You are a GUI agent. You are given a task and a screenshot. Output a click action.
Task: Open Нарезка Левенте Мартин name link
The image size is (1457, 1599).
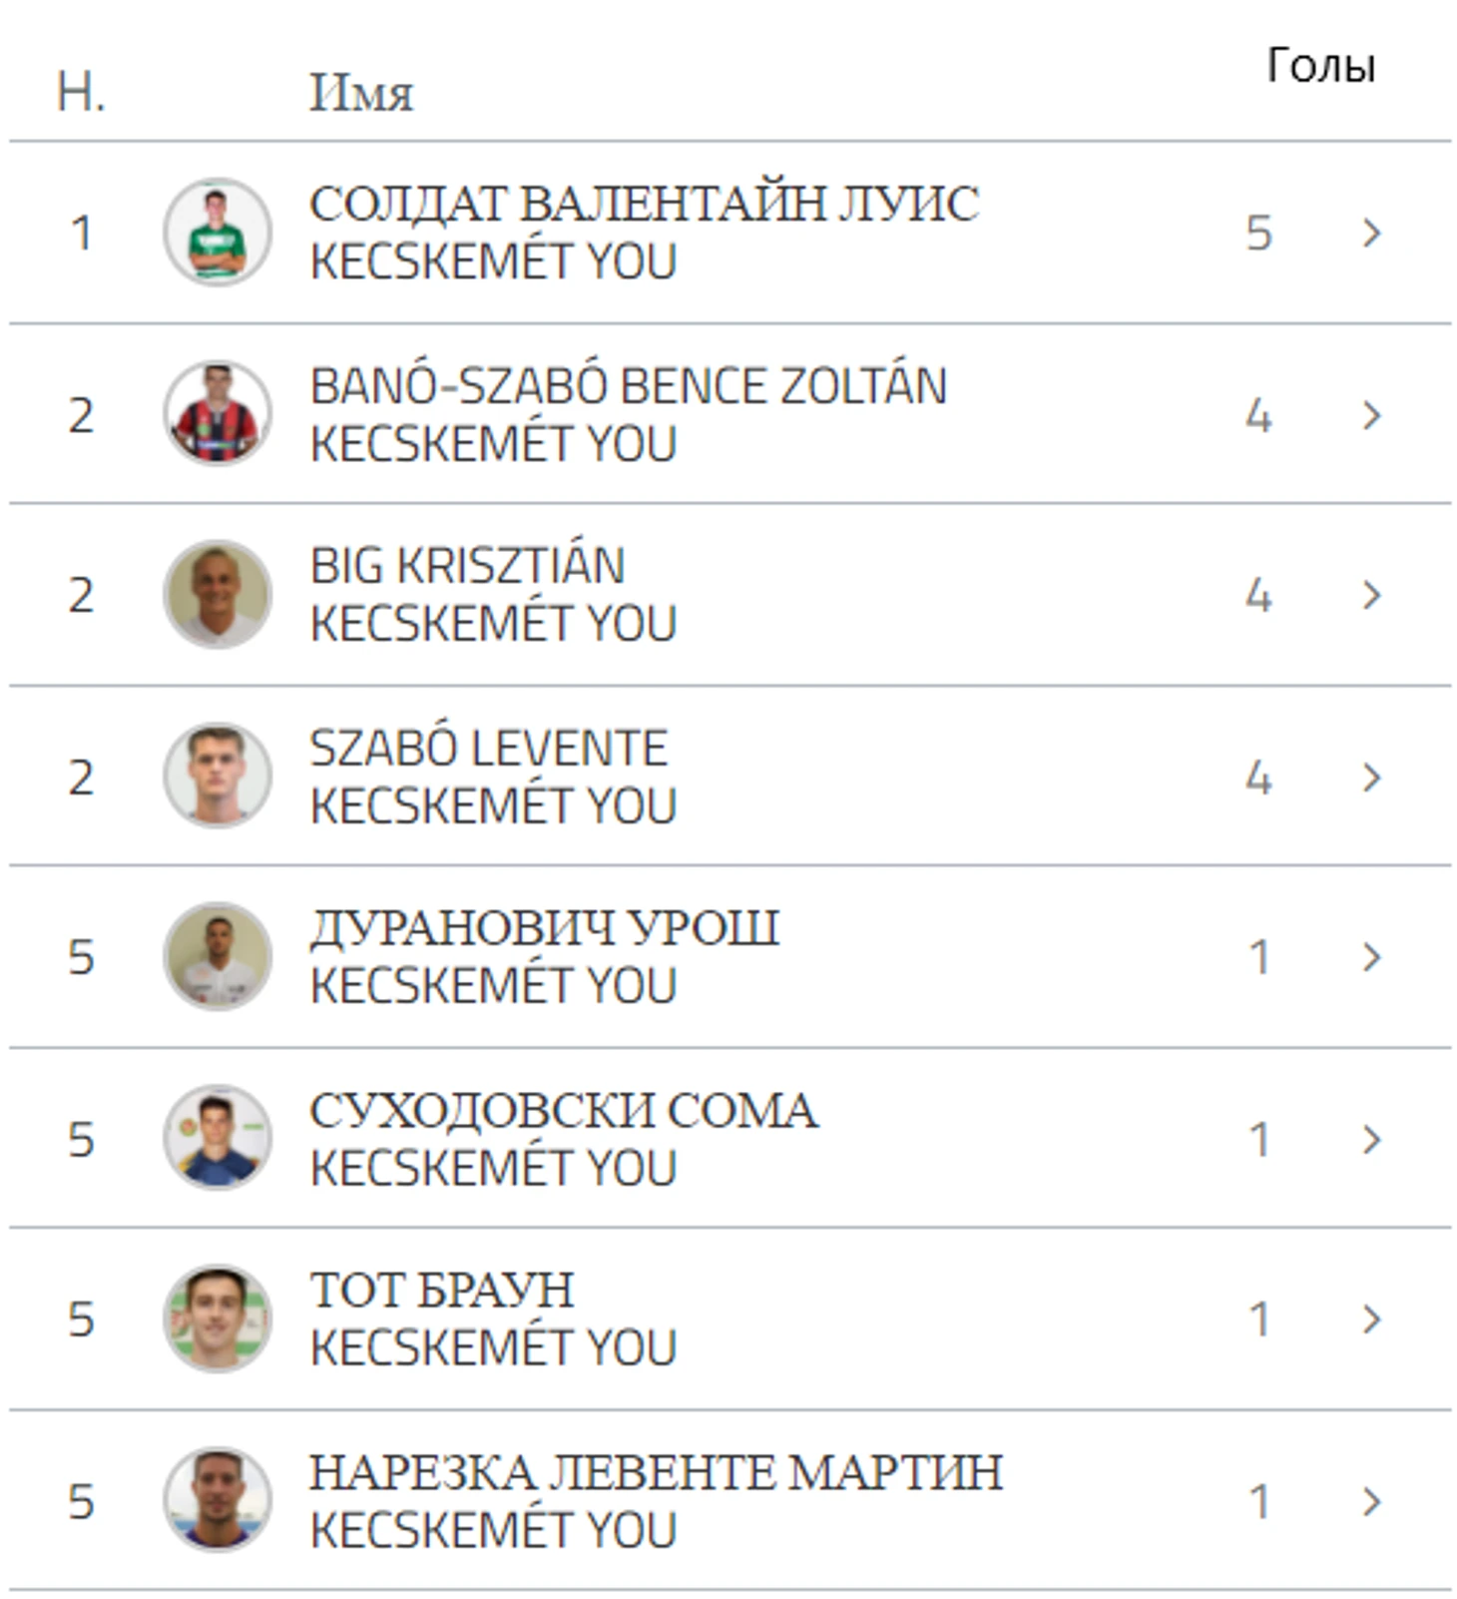tap(656, 1473)
